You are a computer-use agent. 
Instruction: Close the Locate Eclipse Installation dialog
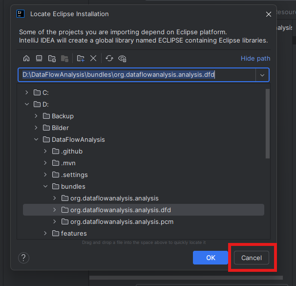[x=269, y=14]
